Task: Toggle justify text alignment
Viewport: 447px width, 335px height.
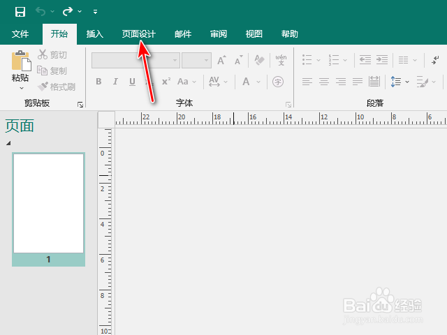Action: (x=358, y=82)
